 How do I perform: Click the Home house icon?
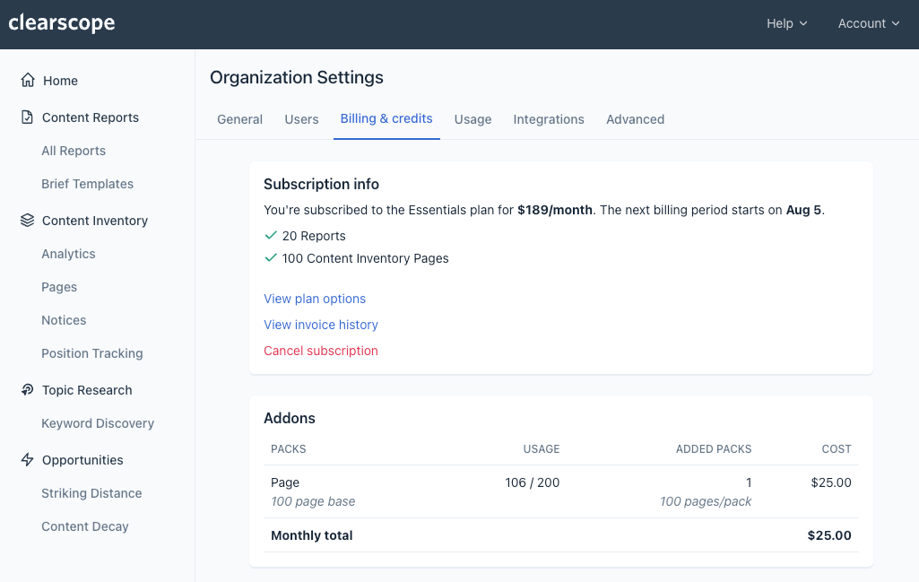pos(28,81)
